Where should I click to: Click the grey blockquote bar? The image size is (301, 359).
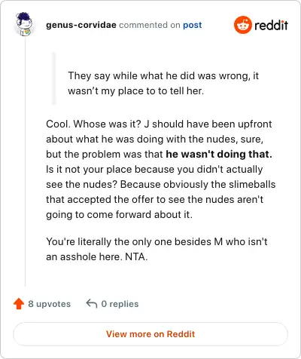53,78
